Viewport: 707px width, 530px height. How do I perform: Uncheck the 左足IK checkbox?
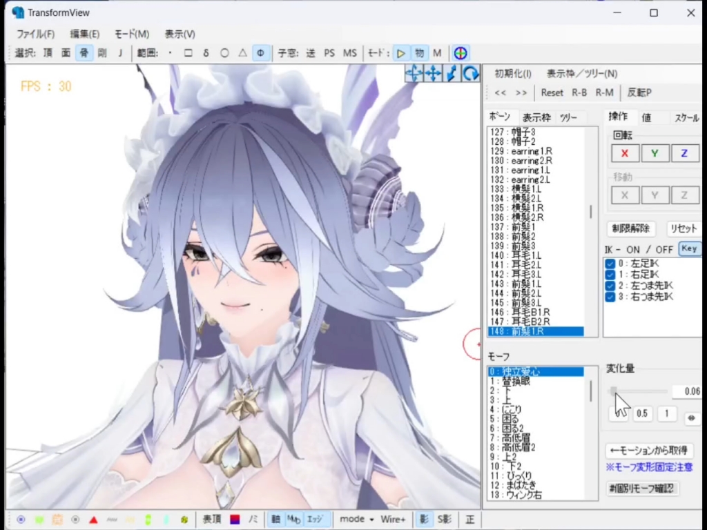click(610, 264)
